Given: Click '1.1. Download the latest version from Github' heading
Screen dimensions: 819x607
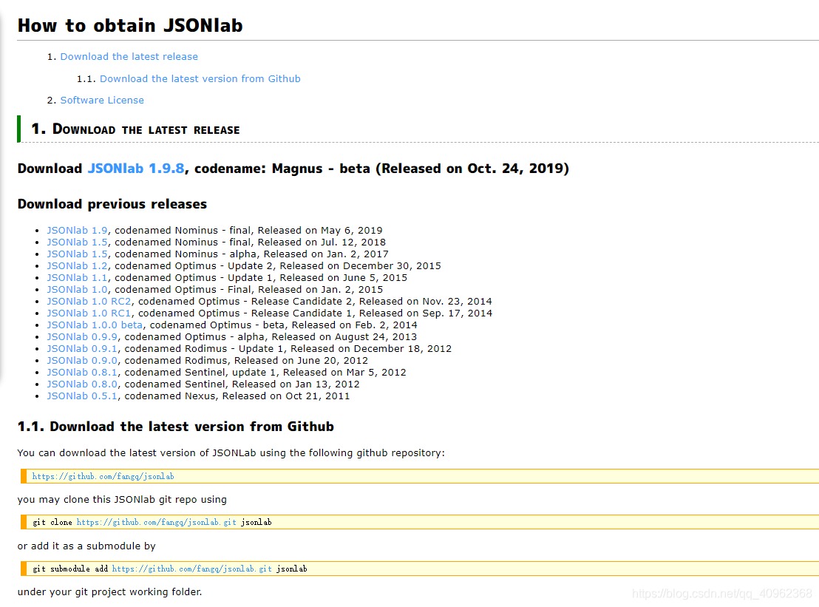Looking at the screenshot, I should coord(175,427).
